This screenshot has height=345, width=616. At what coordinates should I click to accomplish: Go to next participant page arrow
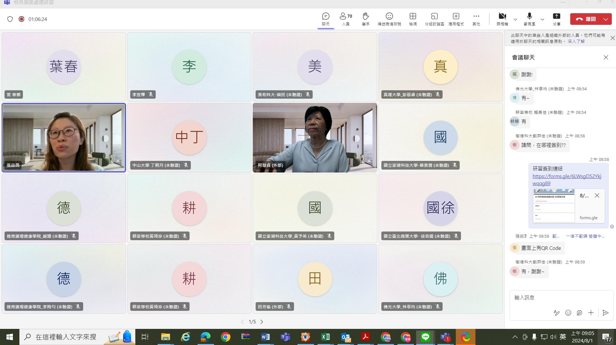click(x=261, y=322)
